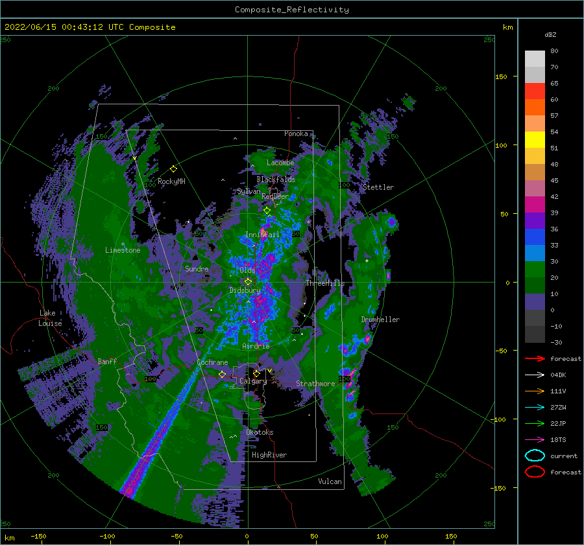Click the Strathmore town label

tap(315, 383)
